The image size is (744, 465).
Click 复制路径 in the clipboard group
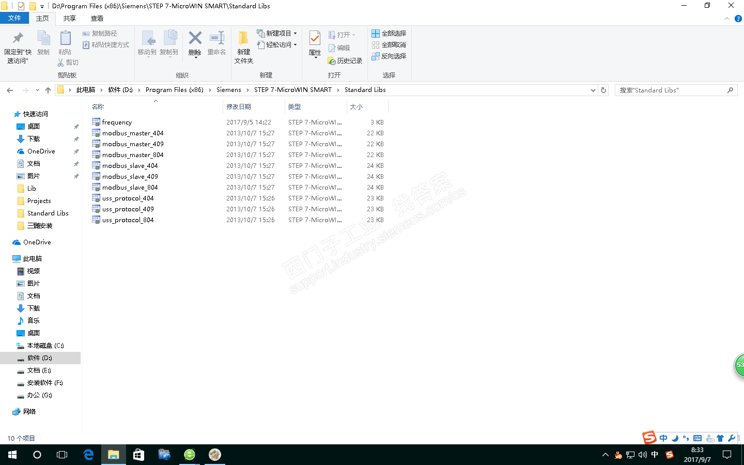[x=100, y=34]
